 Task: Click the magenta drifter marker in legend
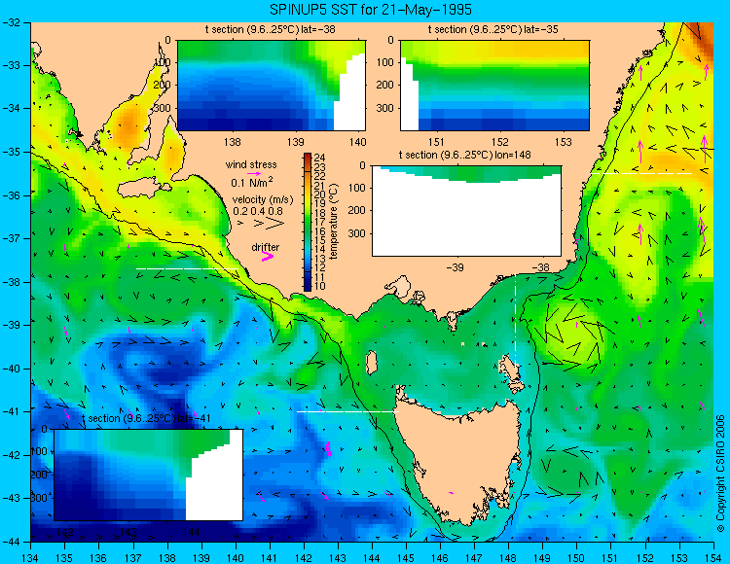click(x=268, y=256)
